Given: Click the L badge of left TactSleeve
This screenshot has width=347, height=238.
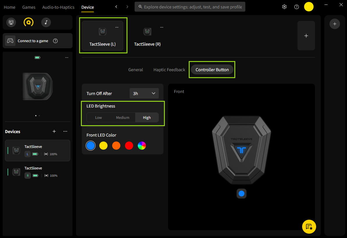Looking at the screenshot, I should coord(27,154).
